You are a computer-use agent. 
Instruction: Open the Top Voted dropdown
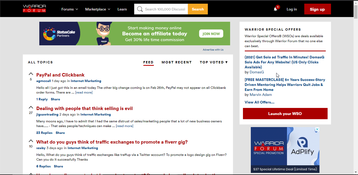(214, 62)
